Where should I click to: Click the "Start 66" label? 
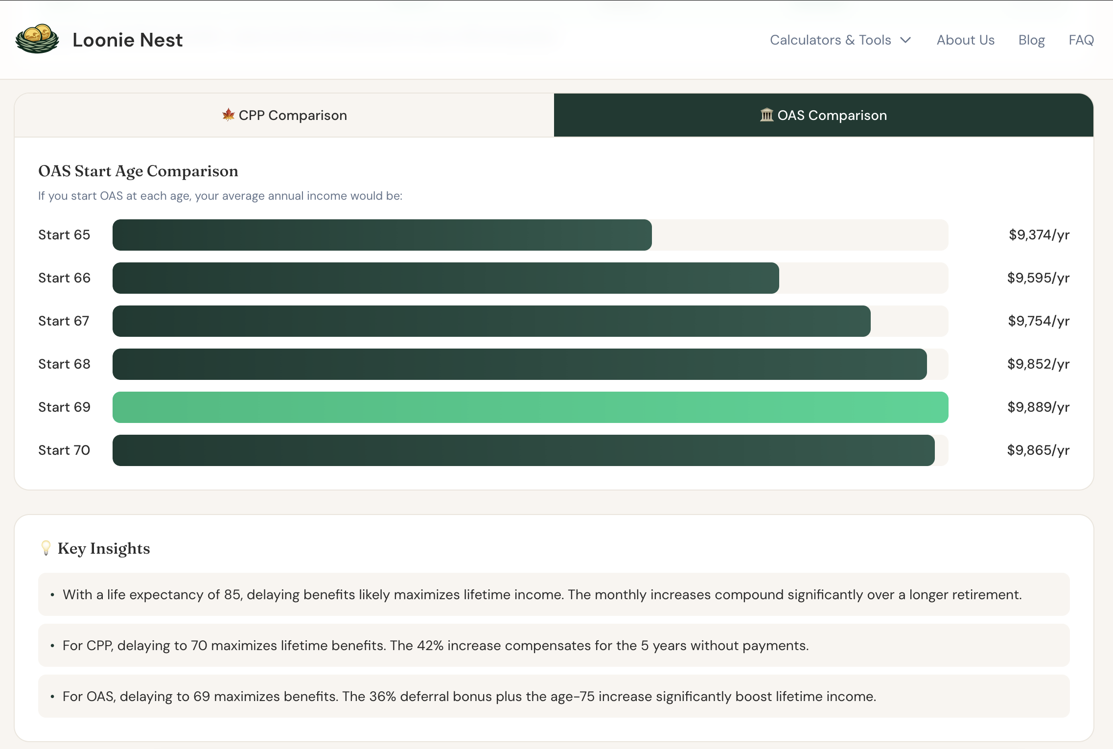coord(64,278)
